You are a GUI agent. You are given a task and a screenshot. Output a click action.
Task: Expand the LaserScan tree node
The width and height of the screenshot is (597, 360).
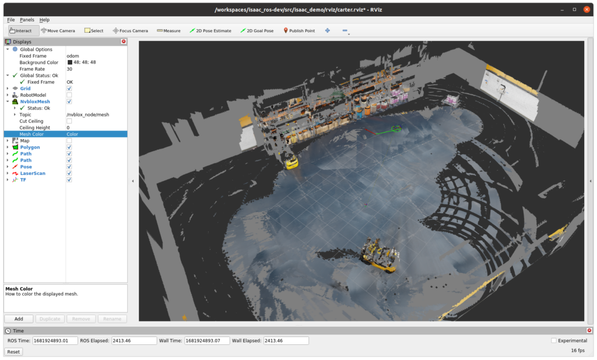click(x=8, y=173)
